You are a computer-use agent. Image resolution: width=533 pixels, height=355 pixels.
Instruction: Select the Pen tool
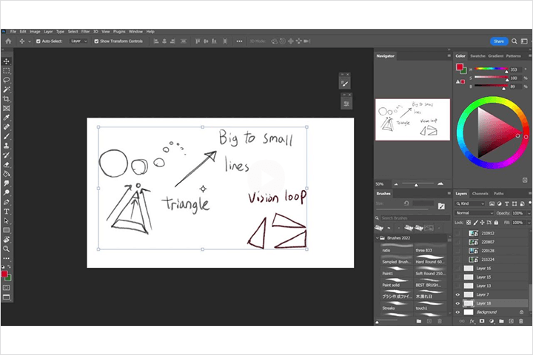coord(7,202)
